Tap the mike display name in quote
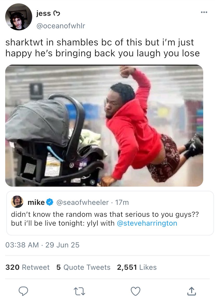The image size is (215, 303). click(36, 202)
